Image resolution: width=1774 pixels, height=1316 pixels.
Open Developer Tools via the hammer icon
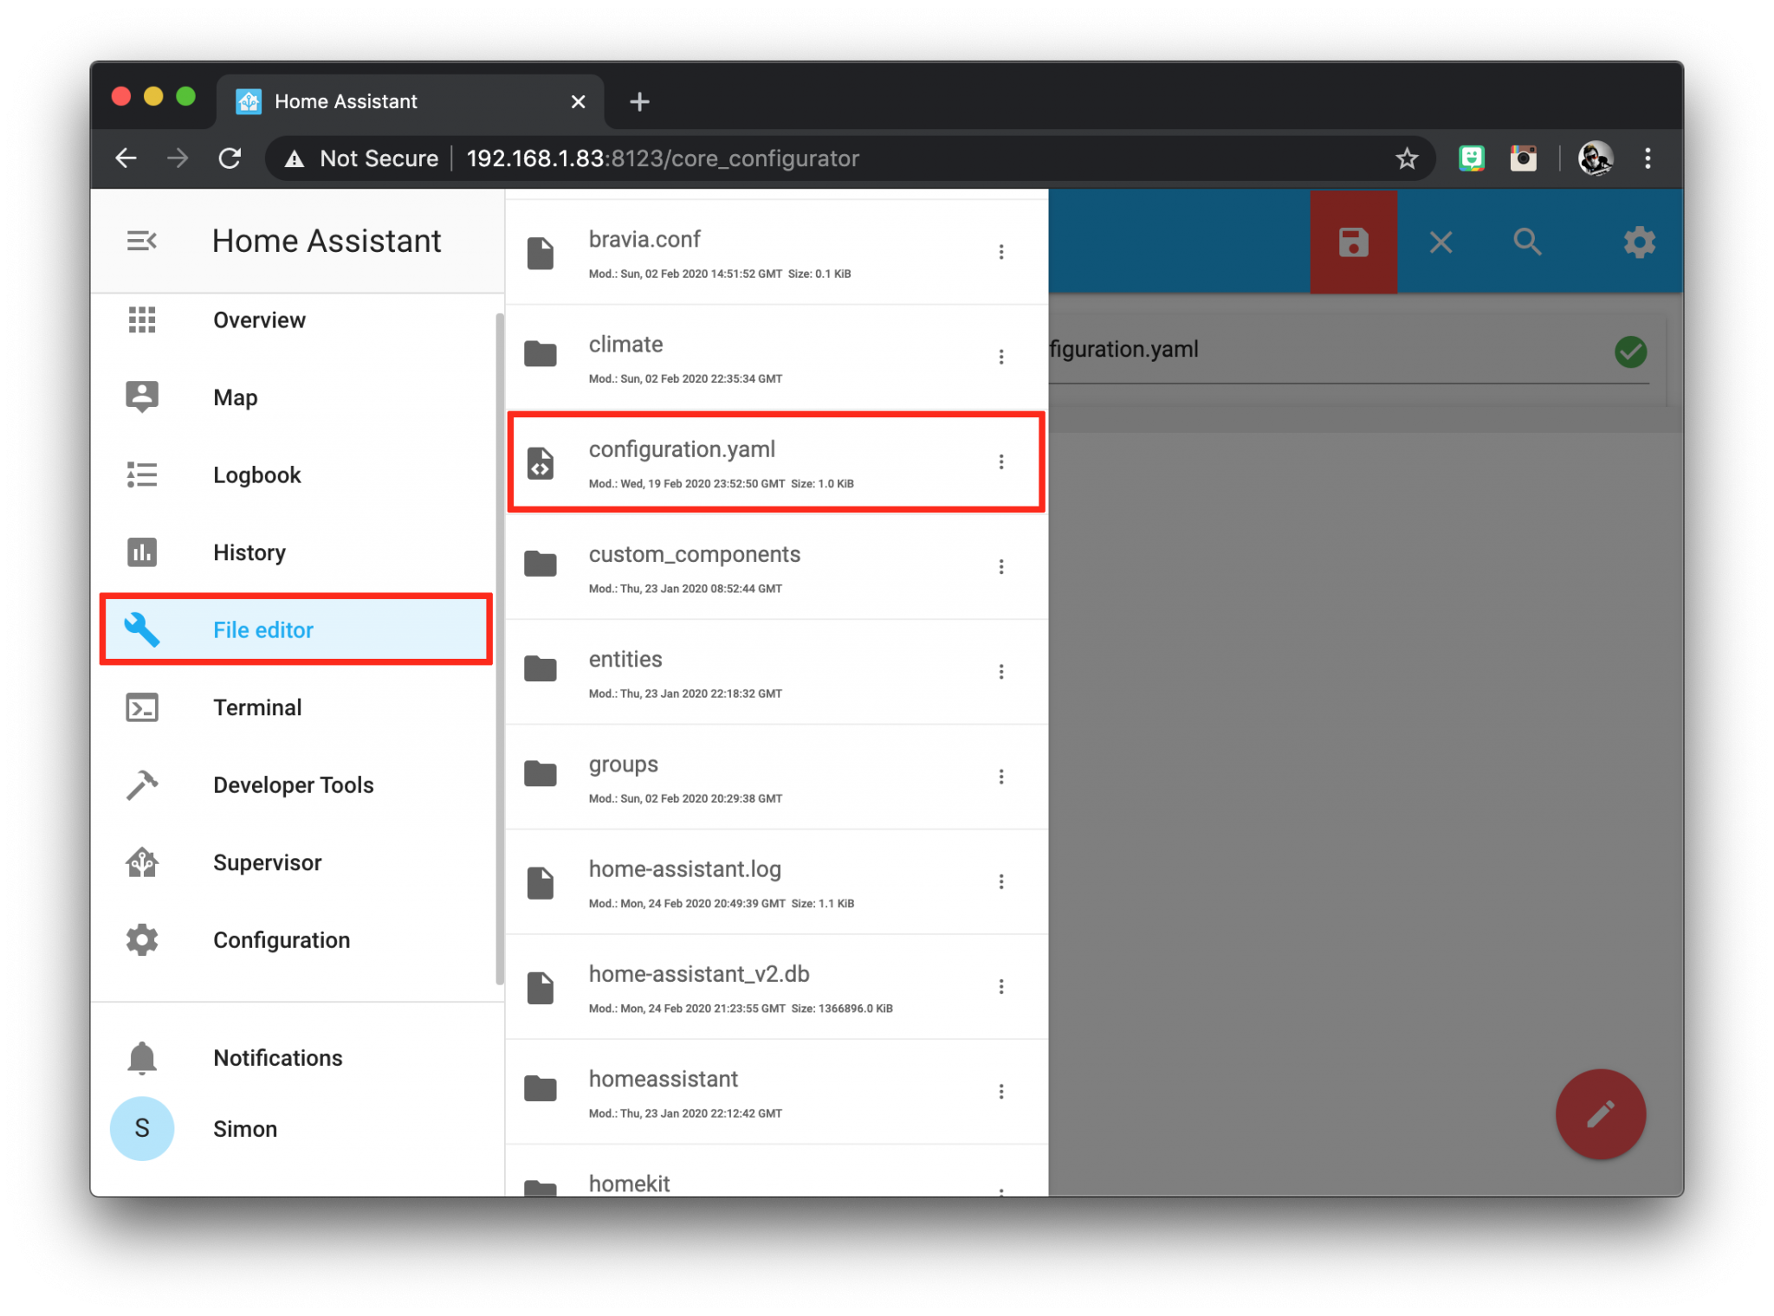143,784
